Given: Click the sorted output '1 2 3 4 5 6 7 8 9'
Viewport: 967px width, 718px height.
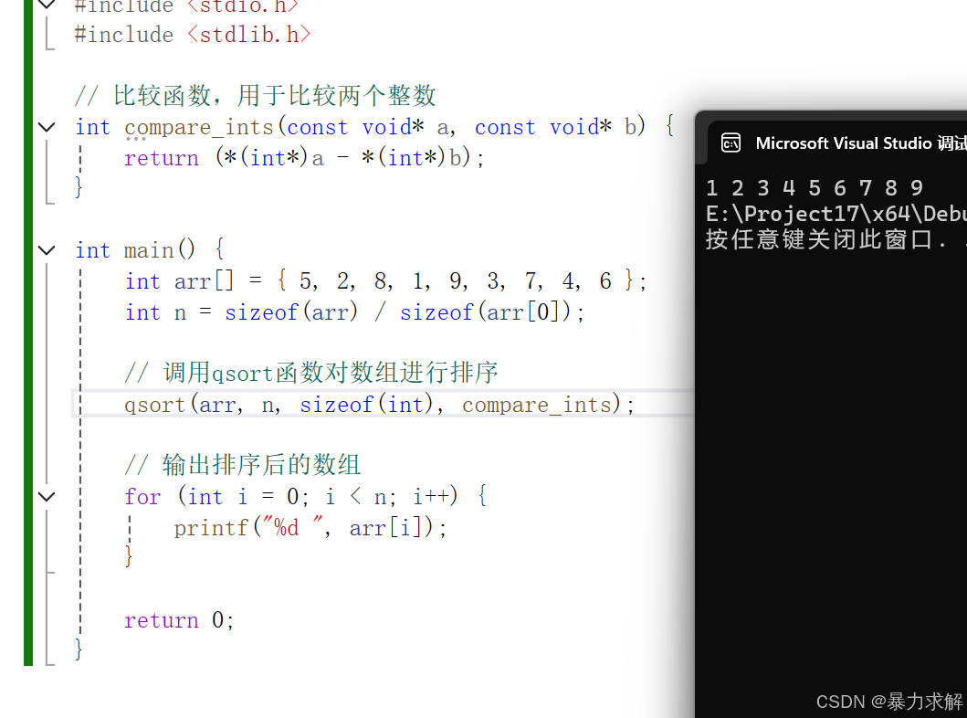Looking at the screenshot, I should pyautogui.click(x=815, y=187).
